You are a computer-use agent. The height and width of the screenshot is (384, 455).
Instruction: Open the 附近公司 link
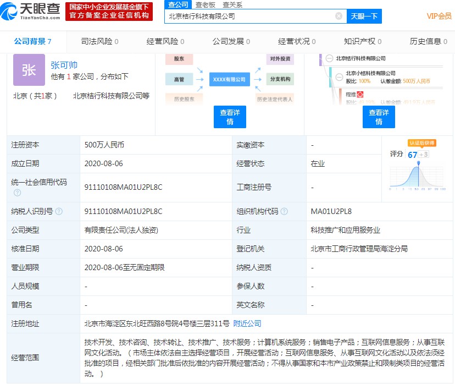pyautogui.click(x=247, y=323)
